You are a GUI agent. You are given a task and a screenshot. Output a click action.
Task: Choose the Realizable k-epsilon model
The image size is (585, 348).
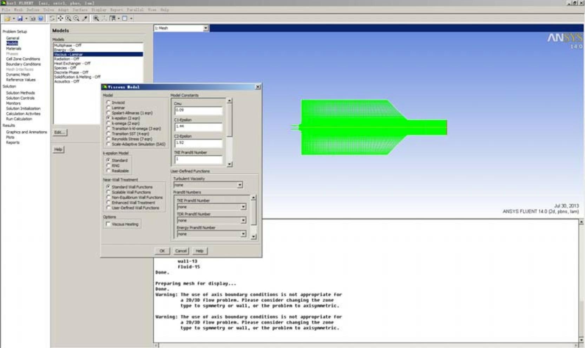coord(108,171)
